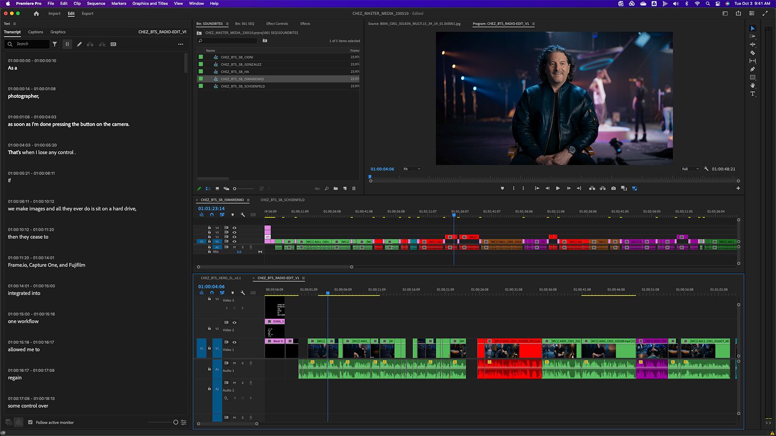Open the Fit zoom level dropdown
Screen dimensions: 776x436
(412, 169)
